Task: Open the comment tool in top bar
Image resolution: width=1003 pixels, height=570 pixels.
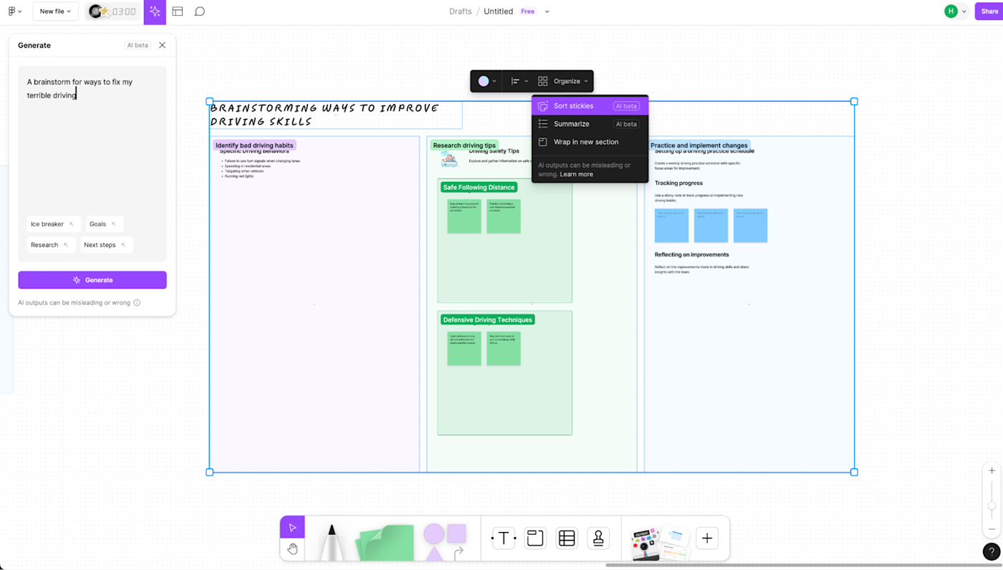Action: [200, 11]
